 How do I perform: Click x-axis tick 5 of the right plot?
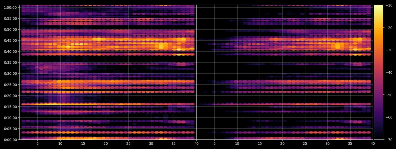214,144
